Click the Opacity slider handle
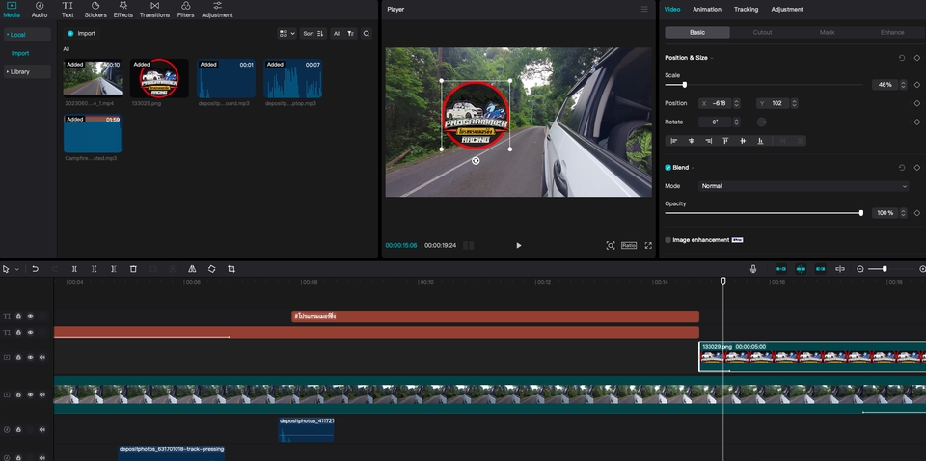This screenshot has height=461, width=926. (861, 213)
